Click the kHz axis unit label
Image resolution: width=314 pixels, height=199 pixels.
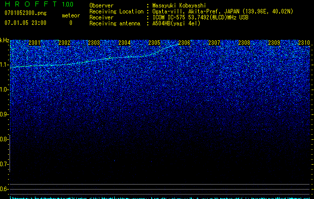(x=4, y=40)
